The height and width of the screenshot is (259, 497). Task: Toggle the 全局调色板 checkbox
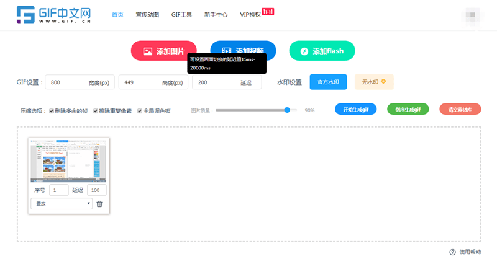pos(139,111)
